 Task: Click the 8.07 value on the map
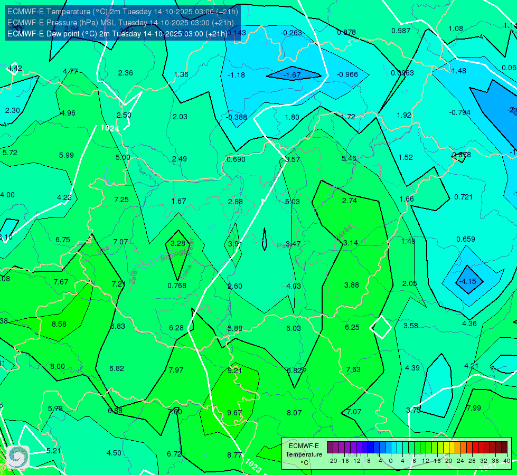(294, 413)
